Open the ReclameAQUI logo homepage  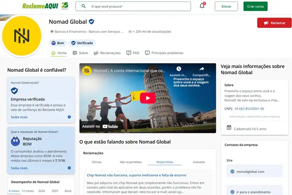click(40, 6)
